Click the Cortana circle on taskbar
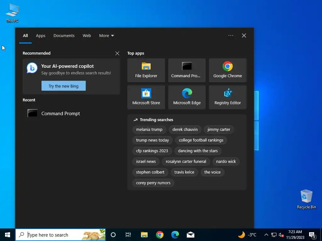The width and height of the screenshot is (322, 241). pyautogui.click(x=113, y=235)
